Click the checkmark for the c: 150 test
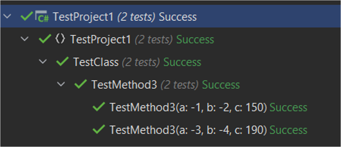This screenshot has height=147, width=341. point(99,107)
